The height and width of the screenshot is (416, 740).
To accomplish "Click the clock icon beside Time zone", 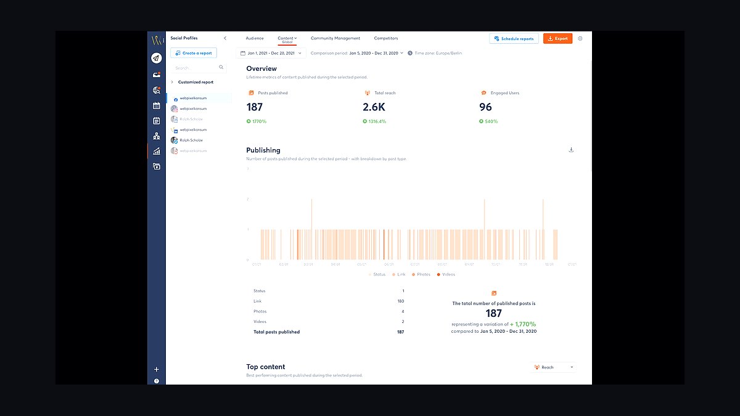I will coord(411,53).
